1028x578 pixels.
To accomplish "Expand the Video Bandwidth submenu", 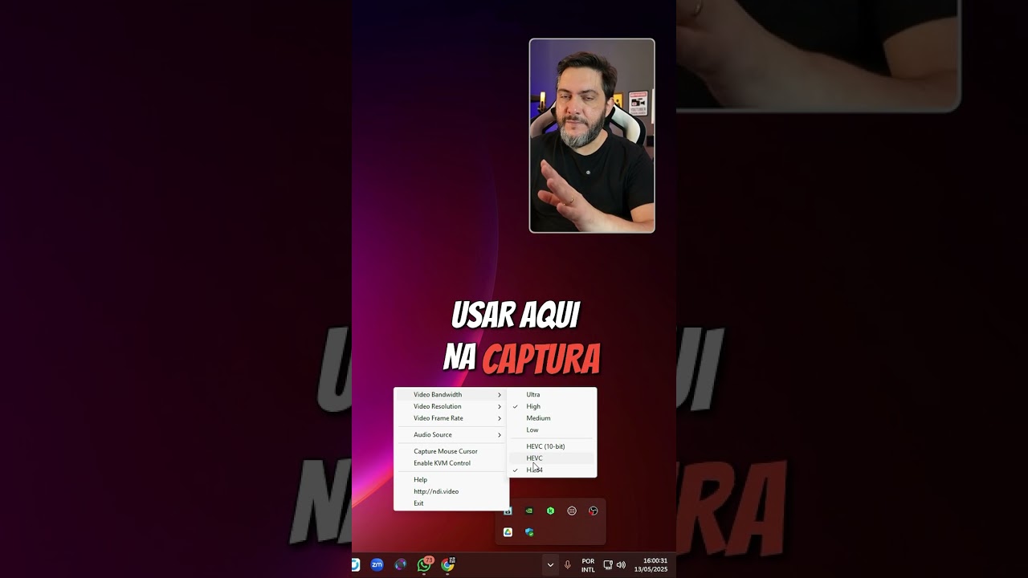I will (451, 395).
